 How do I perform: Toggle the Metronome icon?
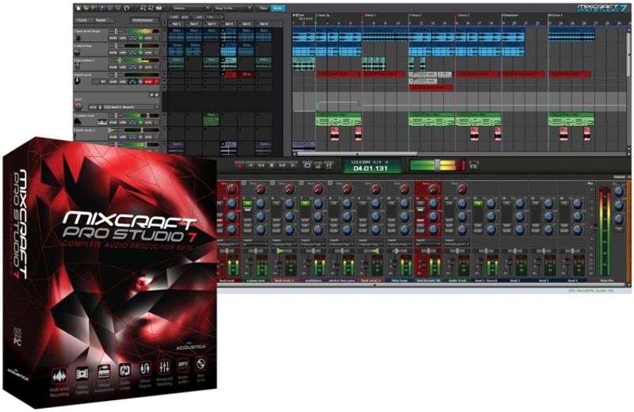pyautogui.click(x=318, y=165)
